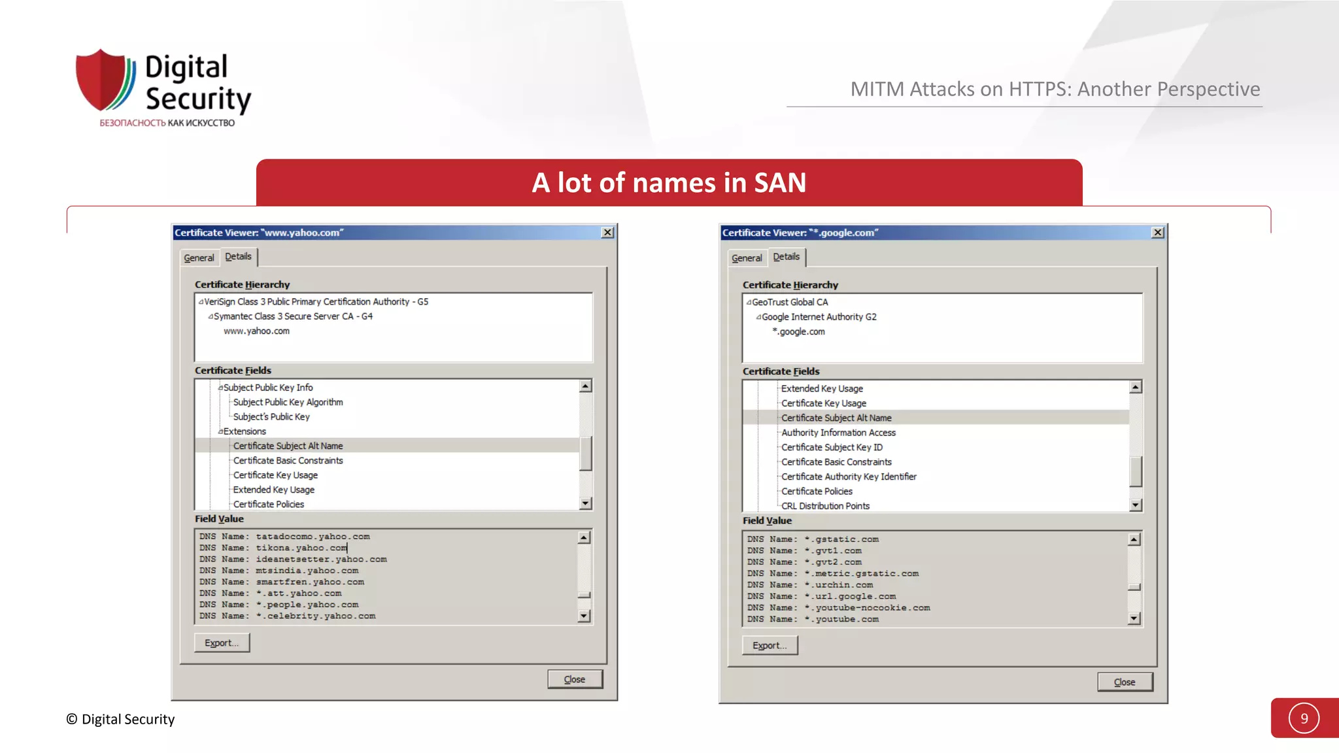
Task: Click DNS Name *.att.yahoo.com line
Action: (x=270, y=594)
